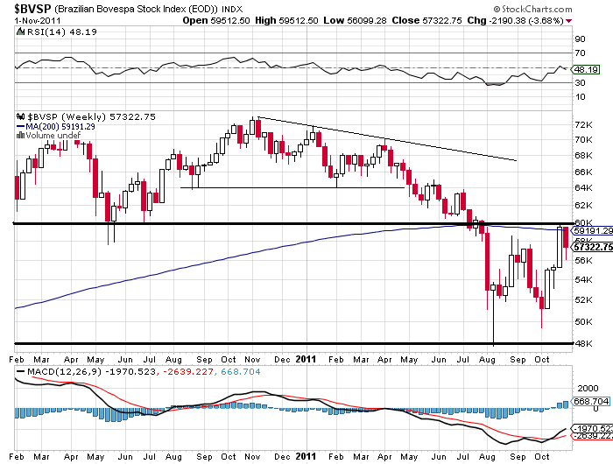This screenshot has width=613, height=464.
Task: Click the -2639.227 MACD signal value
Action: (188, 372)
